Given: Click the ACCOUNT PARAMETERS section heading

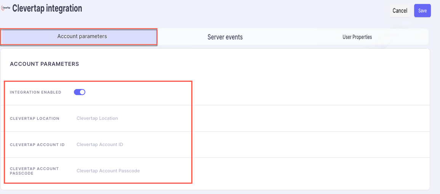Looking at the screenshot, I should click(44, 64).
